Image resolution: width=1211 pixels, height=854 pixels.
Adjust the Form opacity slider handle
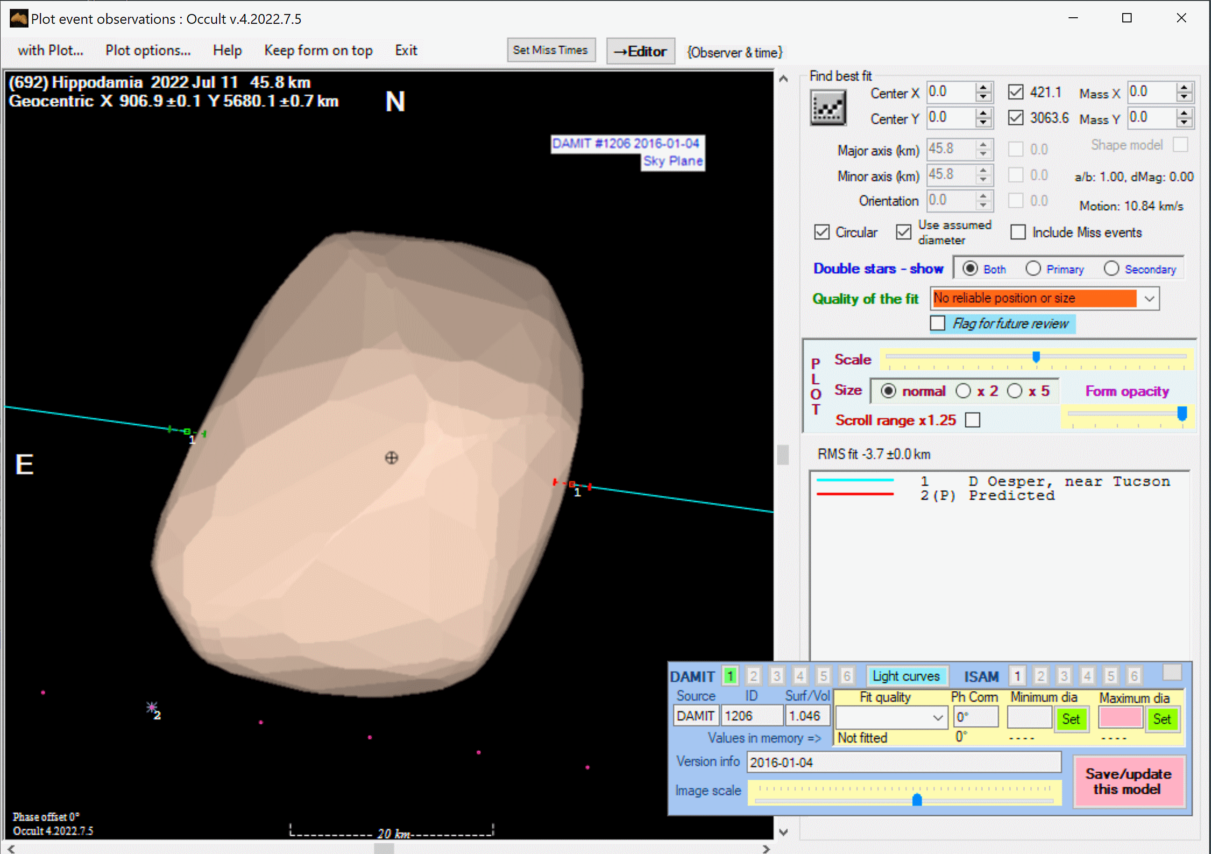(x=1182, y=413)
